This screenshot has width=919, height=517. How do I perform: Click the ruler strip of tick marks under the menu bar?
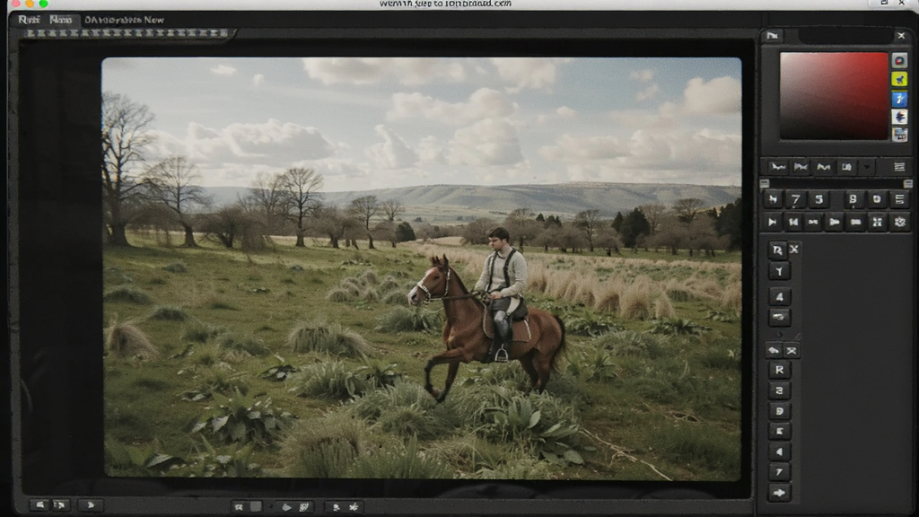pyautogui.click(x=126, y=33)
